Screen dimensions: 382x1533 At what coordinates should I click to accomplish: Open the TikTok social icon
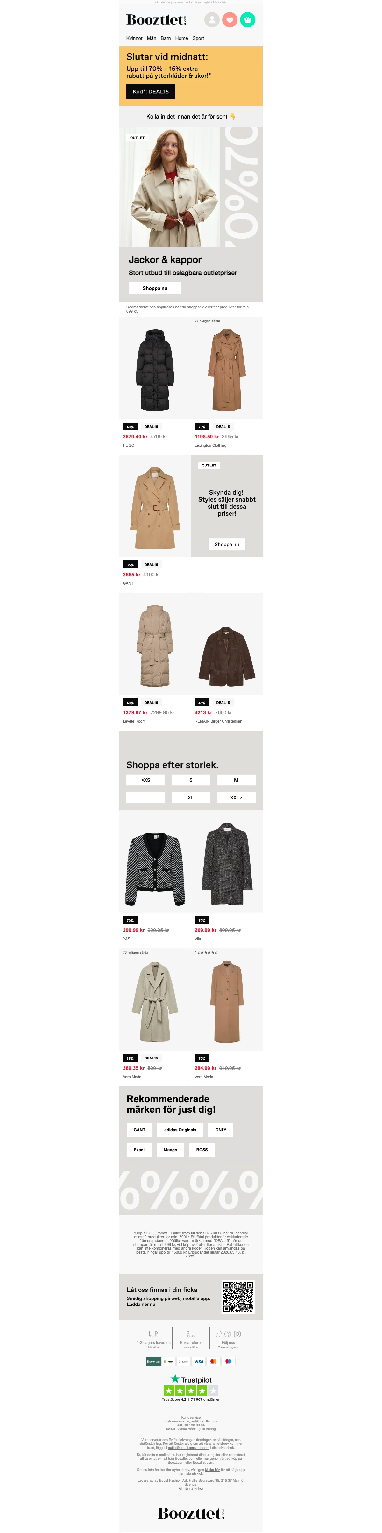pos(219,1334)
